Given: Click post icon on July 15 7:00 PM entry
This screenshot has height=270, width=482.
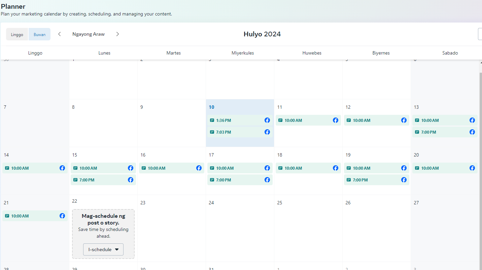Looking at the screenshot, I should tap(75, 180).
